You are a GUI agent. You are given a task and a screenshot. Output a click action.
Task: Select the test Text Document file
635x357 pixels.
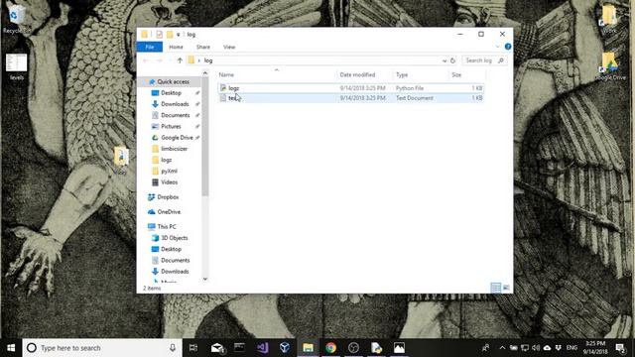coord(350,98)
